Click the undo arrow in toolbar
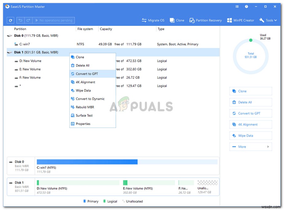This screenshot has width=284, height=210. pos(21,20)
